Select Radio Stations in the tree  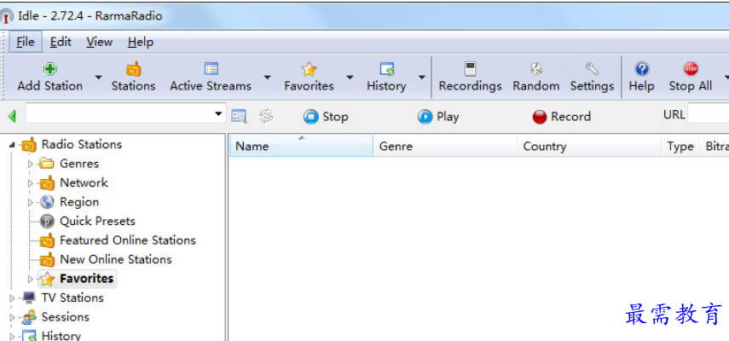pos(81,144)
